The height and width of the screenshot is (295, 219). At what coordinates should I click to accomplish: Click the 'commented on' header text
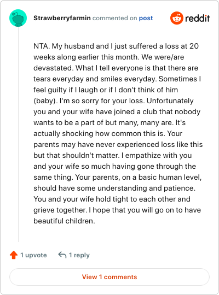(x=114, y=18)
